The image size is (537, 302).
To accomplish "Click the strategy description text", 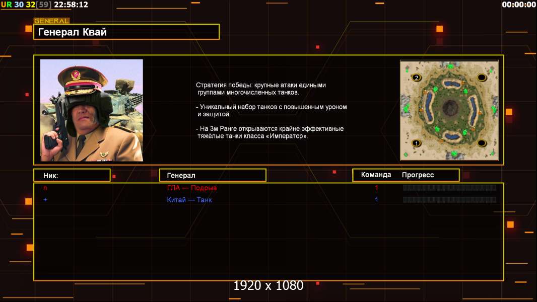I will click(271, 110).
